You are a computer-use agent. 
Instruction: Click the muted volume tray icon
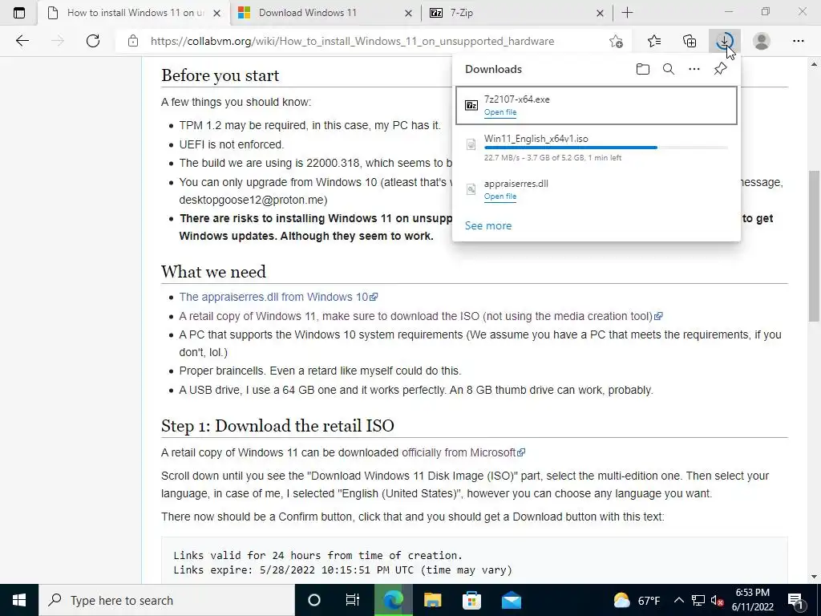(717, 600)
